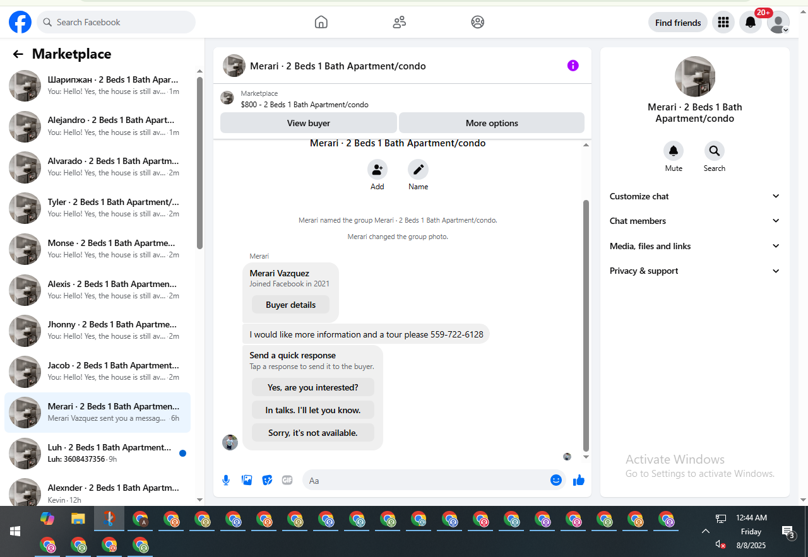The image size is (808, 557).
Task: Open Buyer details for Merari Vazquez
Action: (x=290, y=305)
